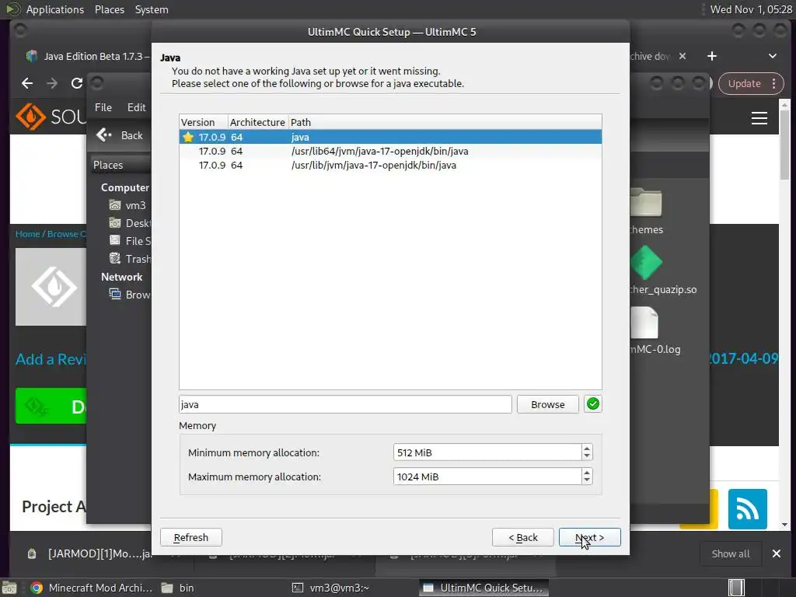This screenshot has height=597, width=796.
Task: Increase maximum memory allocation with up arrow
Action: point(588,472)
